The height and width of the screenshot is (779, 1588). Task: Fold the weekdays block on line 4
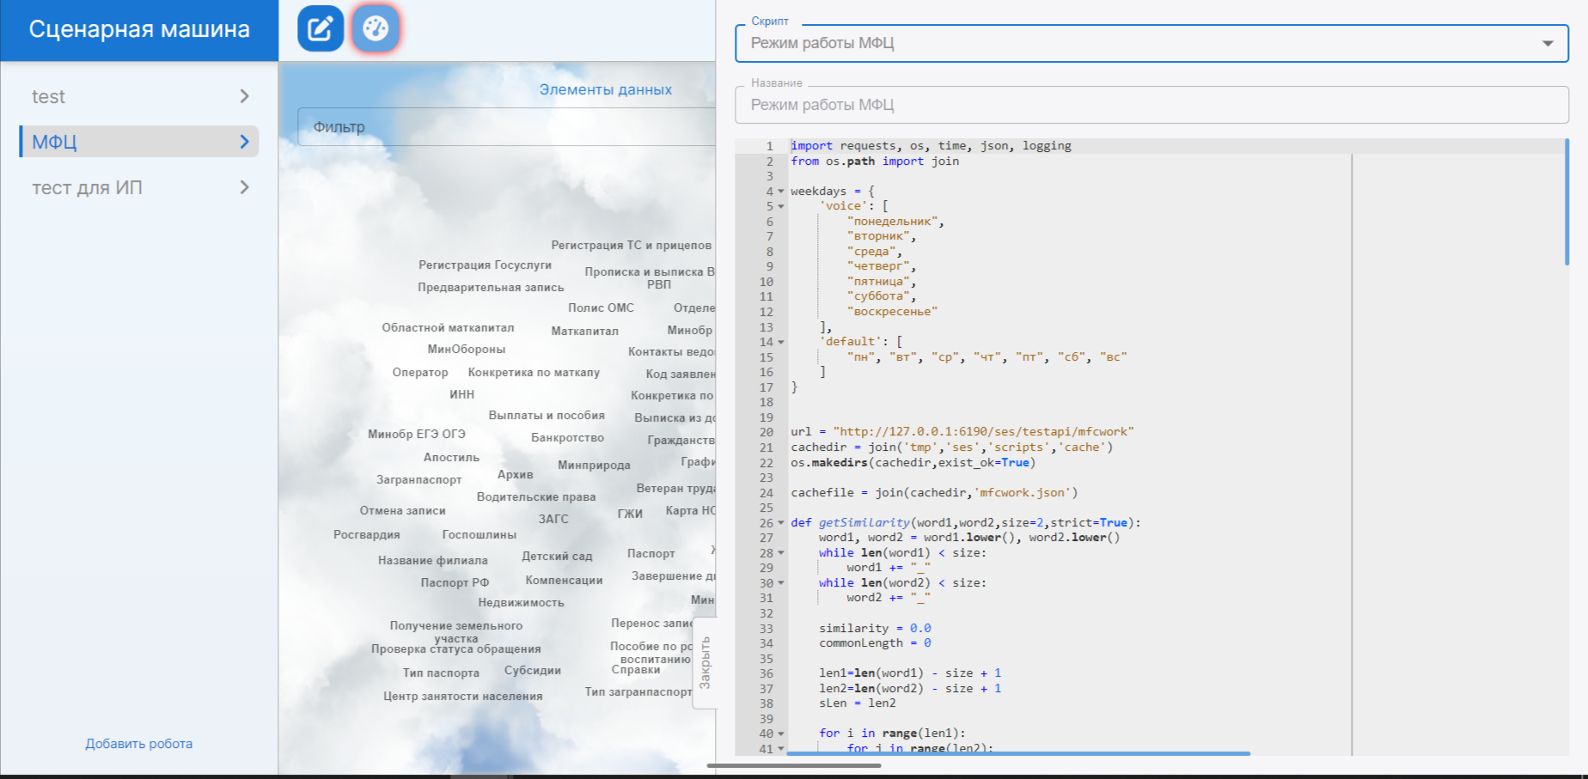tap(781, 192)
